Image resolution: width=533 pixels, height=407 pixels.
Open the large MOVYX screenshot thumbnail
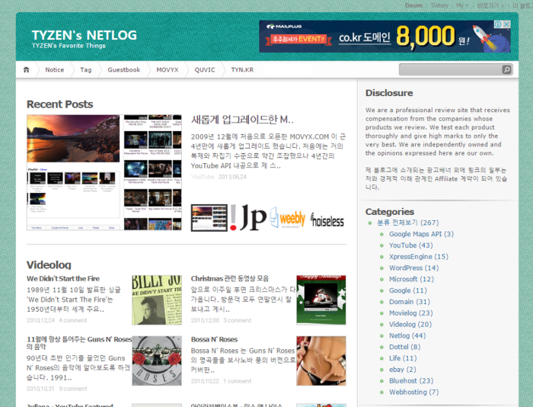click(x=104, y=172)
